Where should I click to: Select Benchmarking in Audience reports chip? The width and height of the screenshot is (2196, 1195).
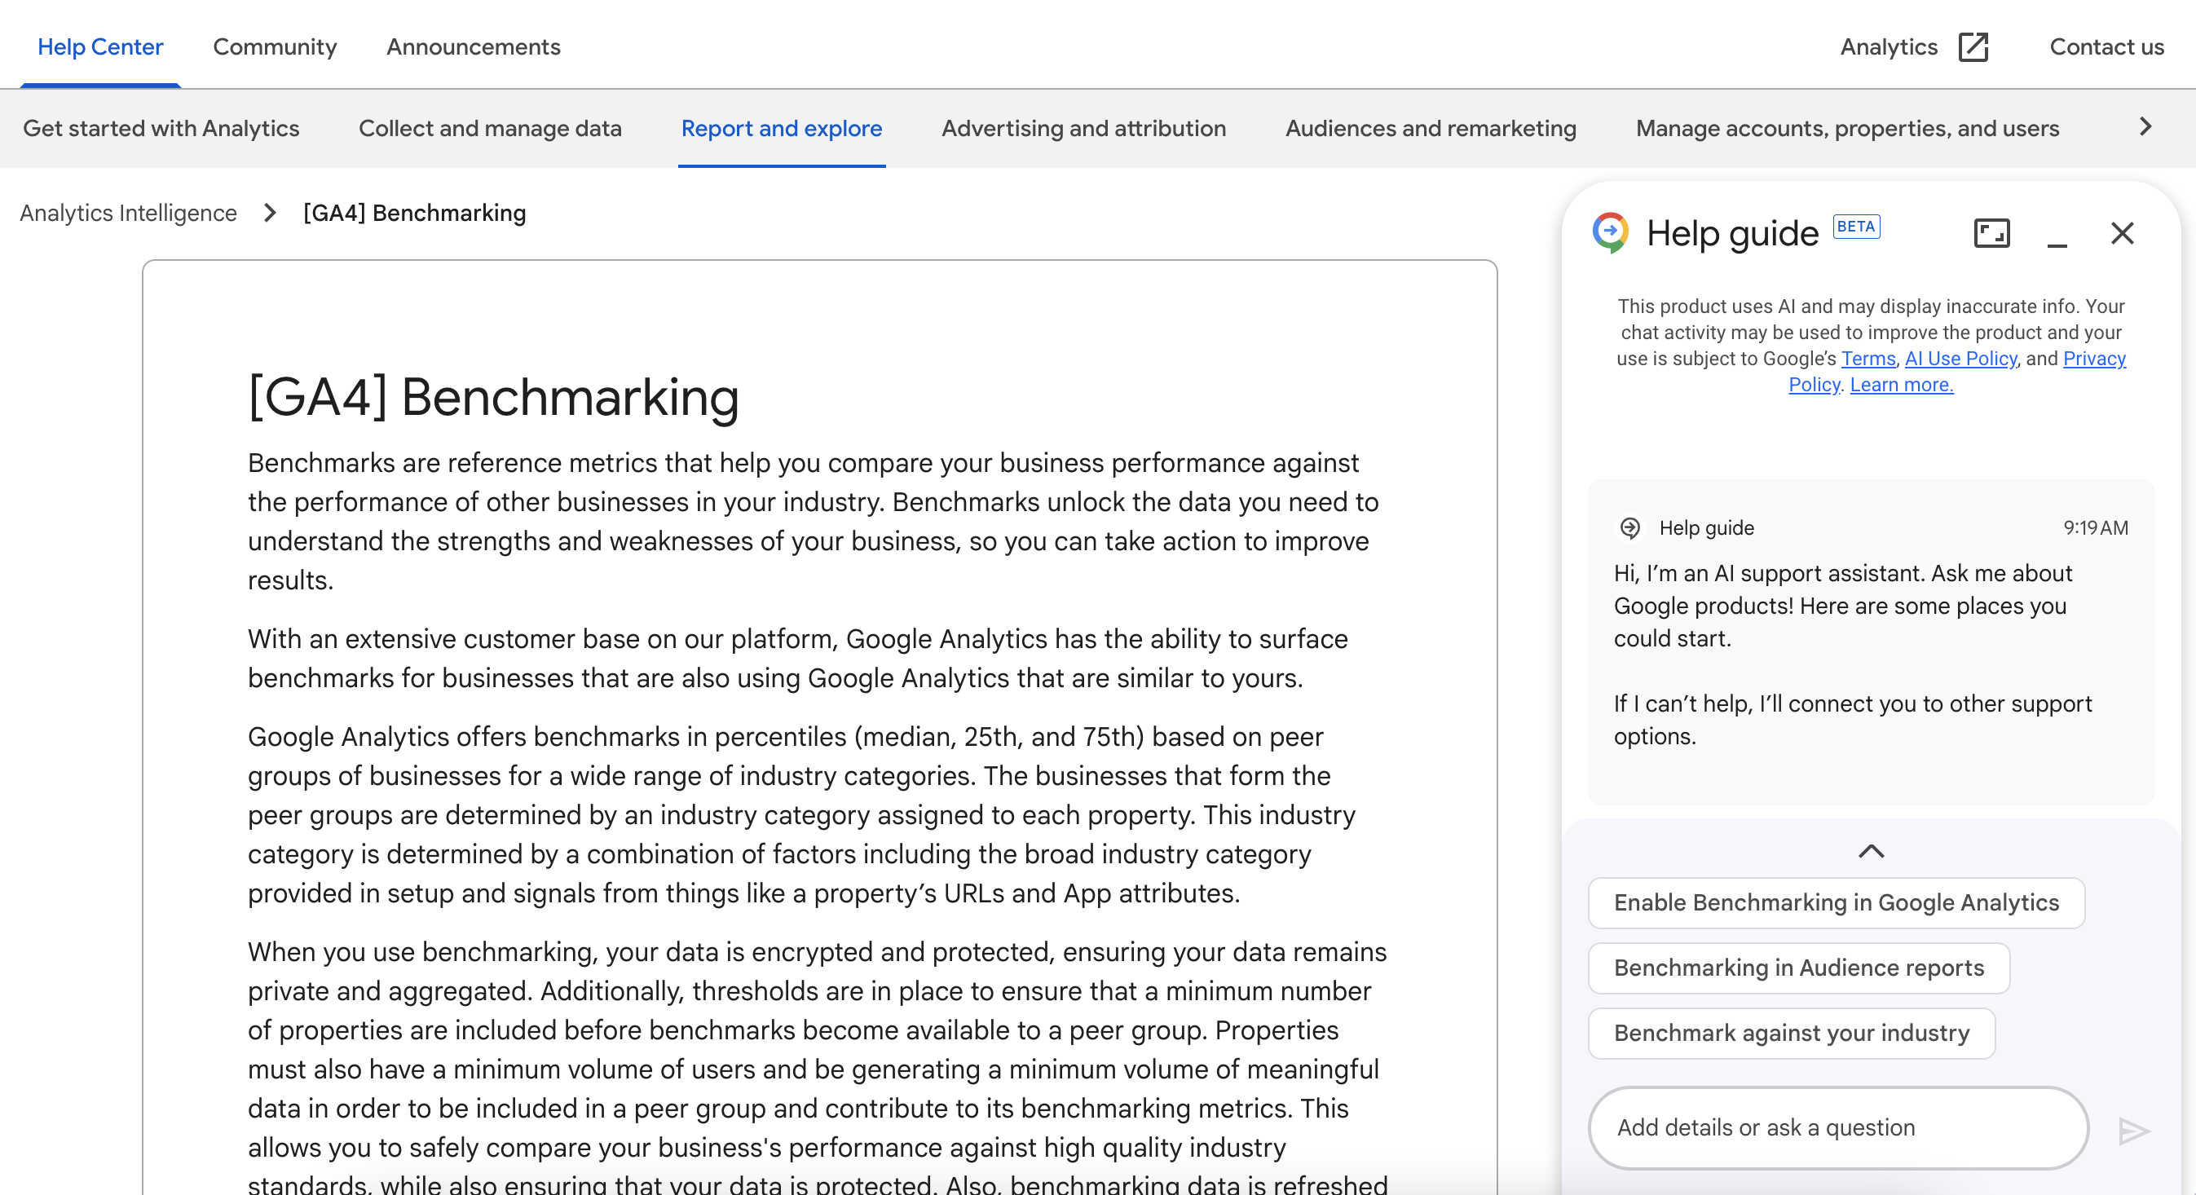[x=1798, y=968]
